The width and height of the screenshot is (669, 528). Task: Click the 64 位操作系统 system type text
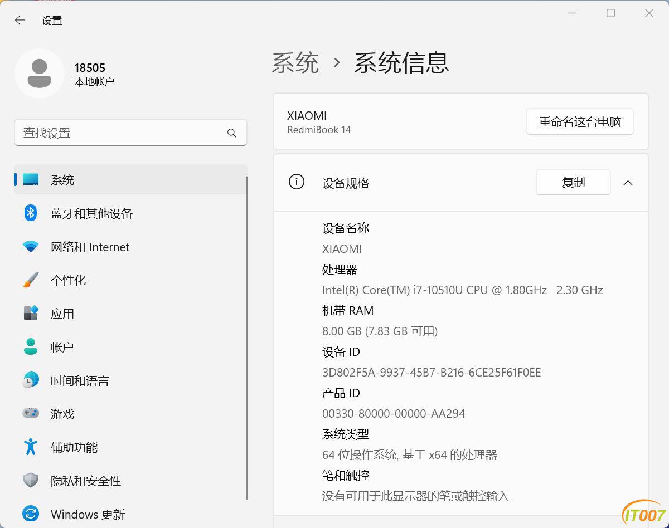click(x=409, y=454)
